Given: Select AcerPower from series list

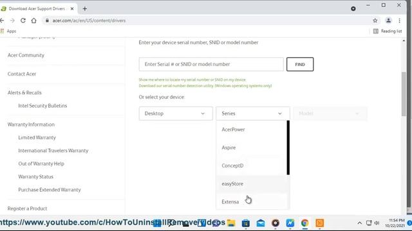Looking at the screenshot, I should tap(233, 130).
